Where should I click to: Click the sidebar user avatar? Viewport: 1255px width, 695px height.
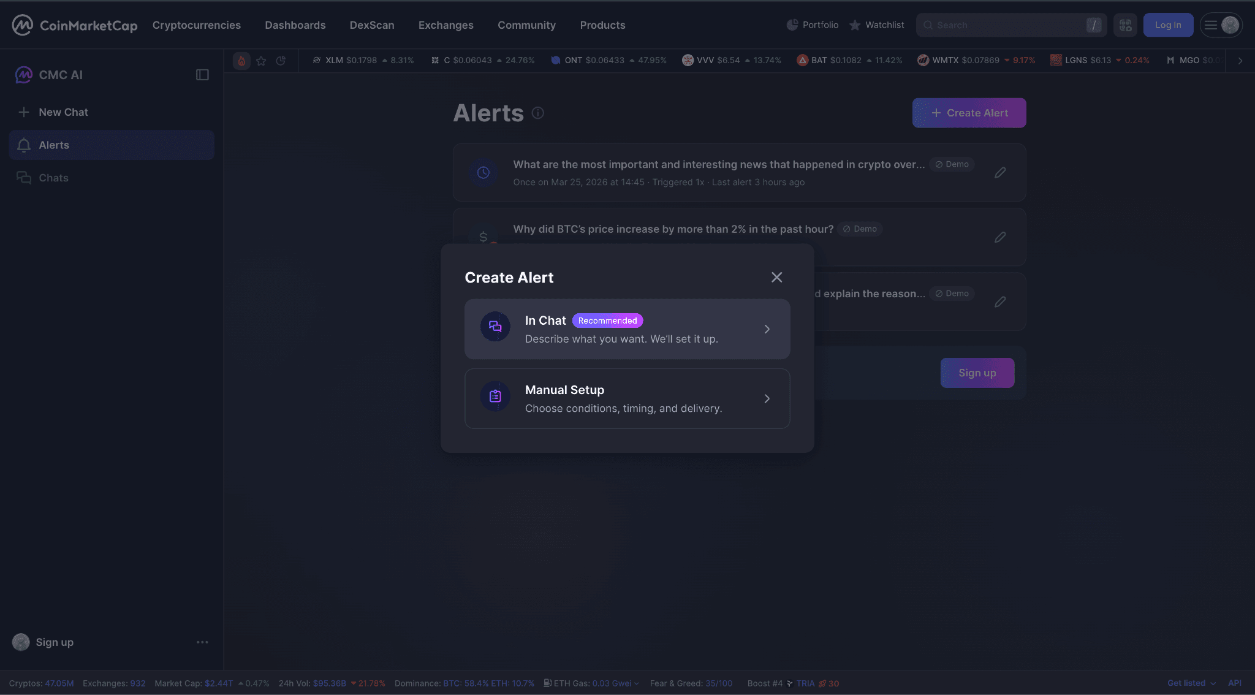[x=21, y=642]
